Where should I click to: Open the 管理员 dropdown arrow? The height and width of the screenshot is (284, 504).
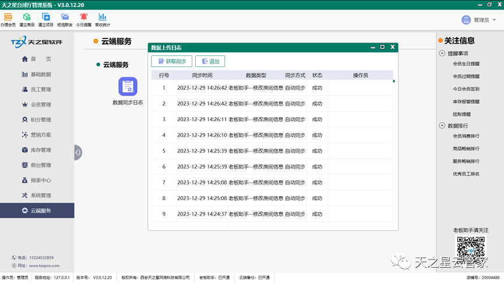coord(494,20)
